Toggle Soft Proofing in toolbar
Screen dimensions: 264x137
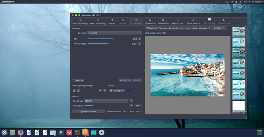pos(209,22)
